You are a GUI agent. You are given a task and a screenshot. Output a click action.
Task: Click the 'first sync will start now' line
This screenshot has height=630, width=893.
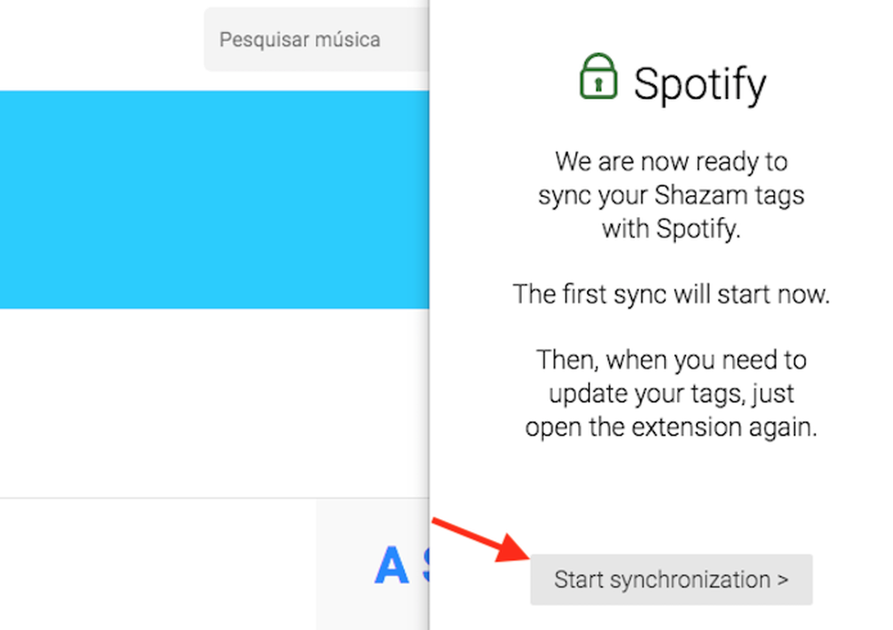coord(672,294)
